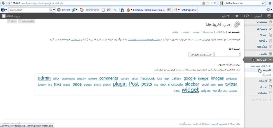Switch to بارگذاری upload tab
This screenshot has height=128, width=273.
220,32
